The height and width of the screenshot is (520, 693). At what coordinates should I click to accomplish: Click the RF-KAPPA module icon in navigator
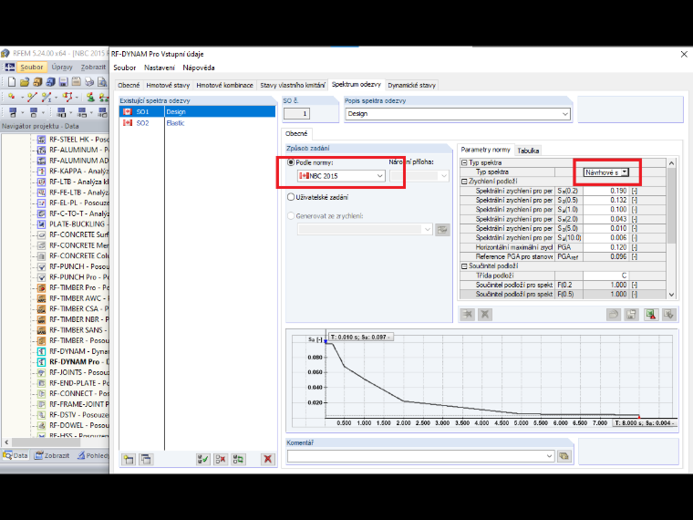pyautogui.click(x=42, y=172)
